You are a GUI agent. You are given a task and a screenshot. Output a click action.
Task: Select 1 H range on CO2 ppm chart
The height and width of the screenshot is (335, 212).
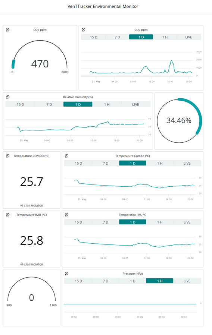pos(165,37)
